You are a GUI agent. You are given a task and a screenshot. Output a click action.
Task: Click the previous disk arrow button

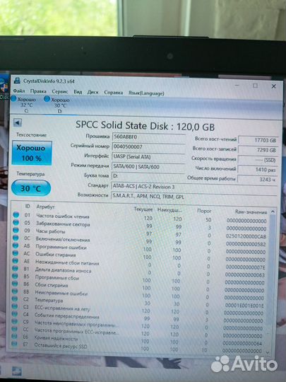(x=18, y=122)
